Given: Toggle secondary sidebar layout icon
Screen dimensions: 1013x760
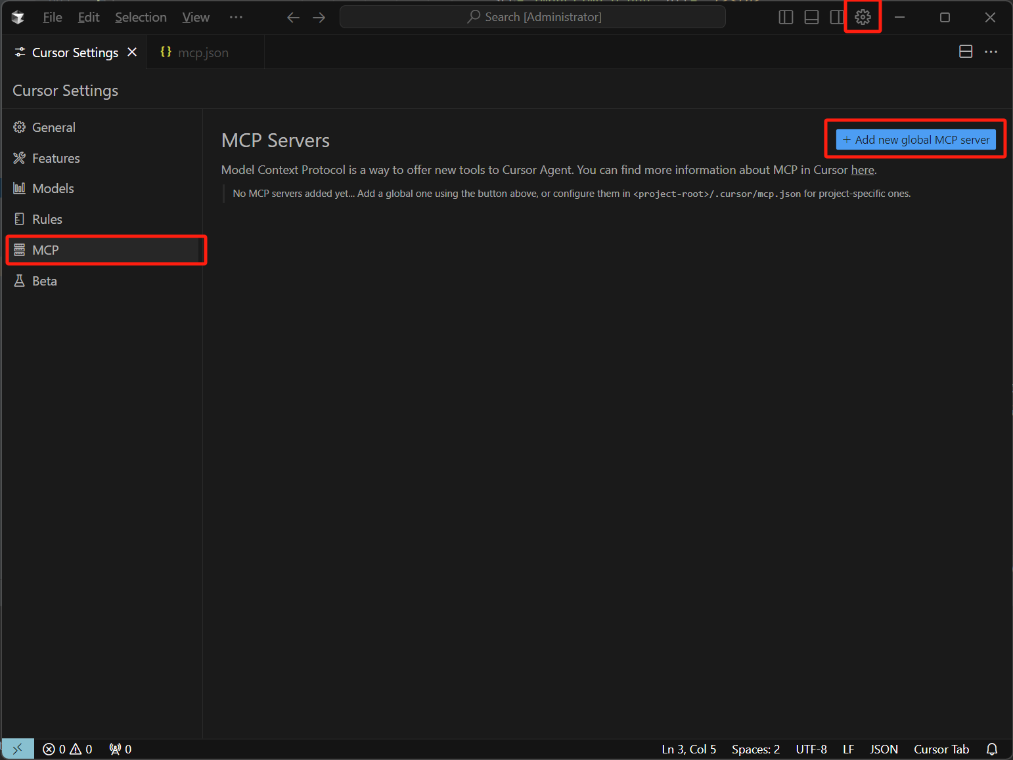Looking at the screenshot, I should tap(836, 17).
